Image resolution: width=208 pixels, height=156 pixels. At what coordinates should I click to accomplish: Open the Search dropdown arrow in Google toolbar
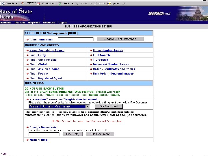coord(16,3)
